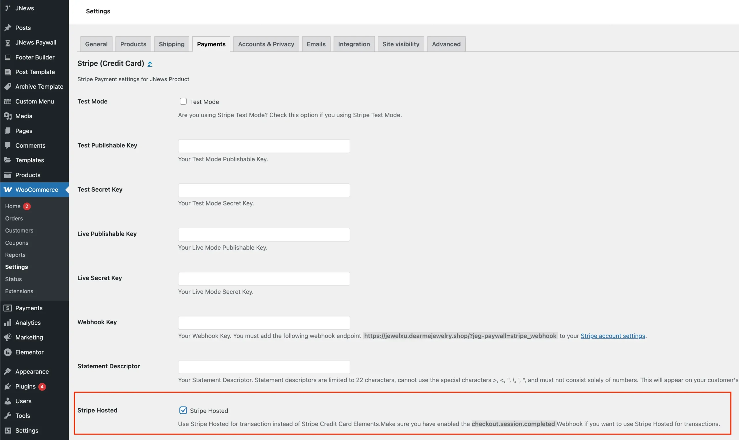Go to WooCommerce Orders submenu
Screen dimensions: 739x440
click(x=14, y=218)
